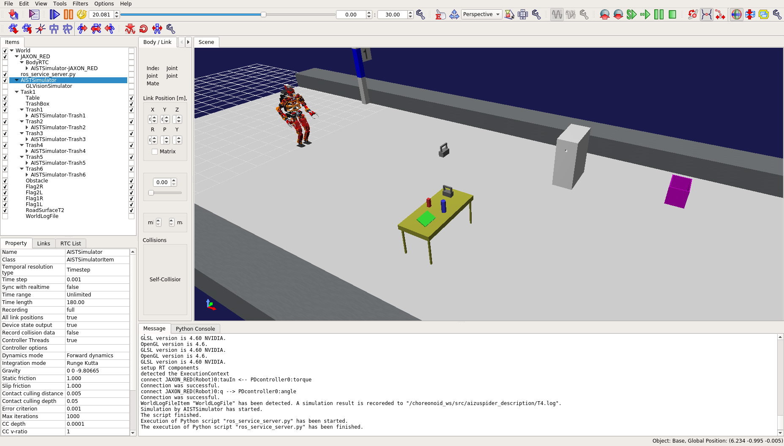Screen dimensions: 784x446
Task: Click the red circular rotate icon
Action: (144, 29)
